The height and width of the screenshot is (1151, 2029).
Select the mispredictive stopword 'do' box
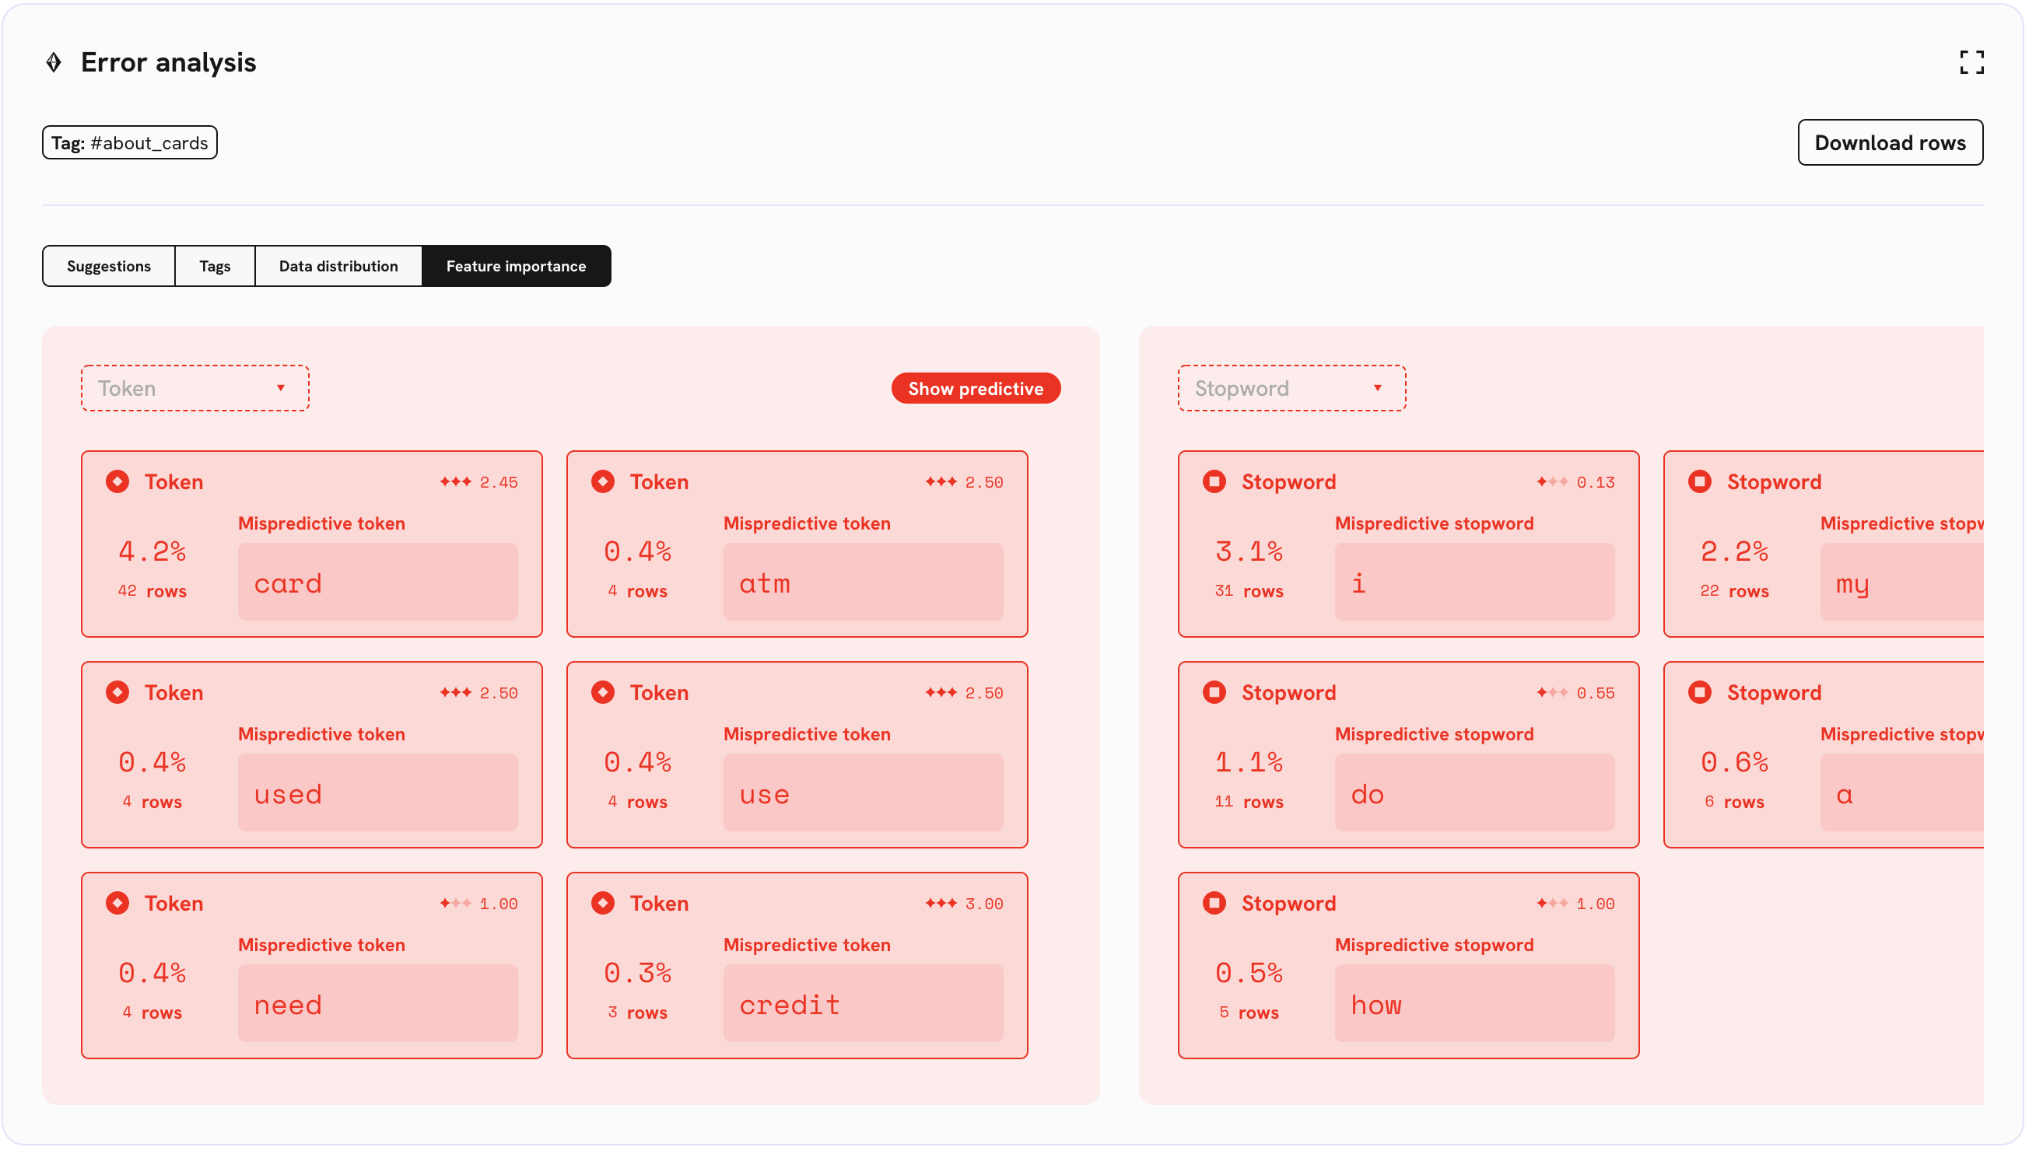1477,794
